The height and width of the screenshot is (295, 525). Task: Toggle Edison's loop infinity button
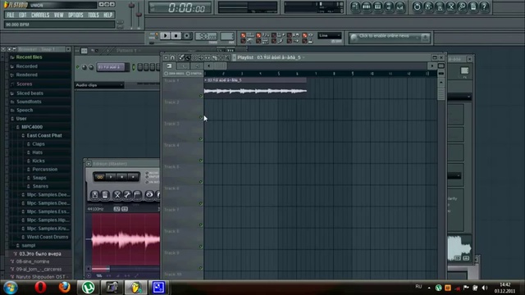(x=99, y=177)
